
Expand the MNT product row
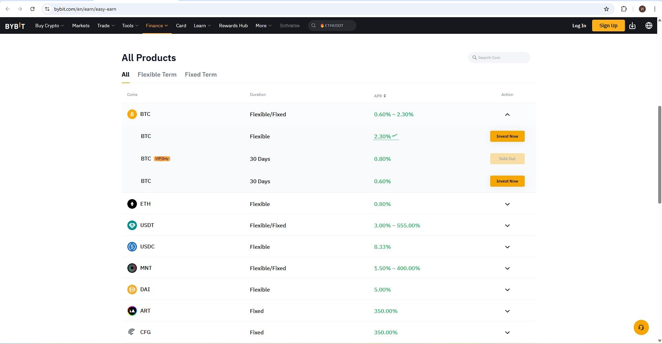click(x=507, y=268)
